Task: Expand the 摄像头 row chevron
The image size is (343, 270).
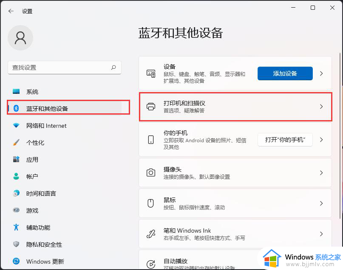Action: tap(321, 173)
